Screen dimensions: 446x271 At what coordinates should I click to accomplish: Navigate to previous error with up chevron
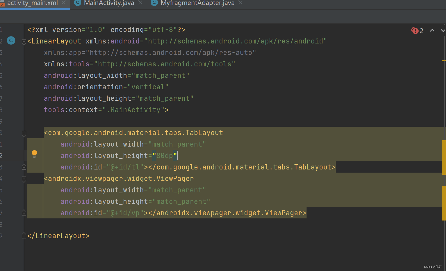pyautogui.click(x=432, y=30)
